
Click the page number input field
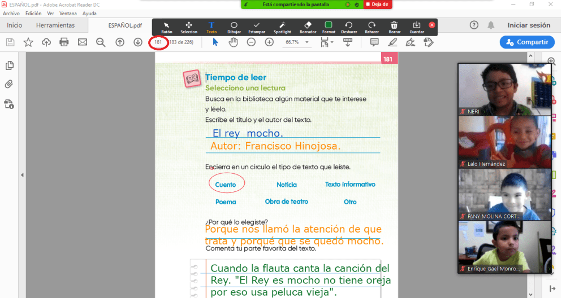[x=158, y=42]
